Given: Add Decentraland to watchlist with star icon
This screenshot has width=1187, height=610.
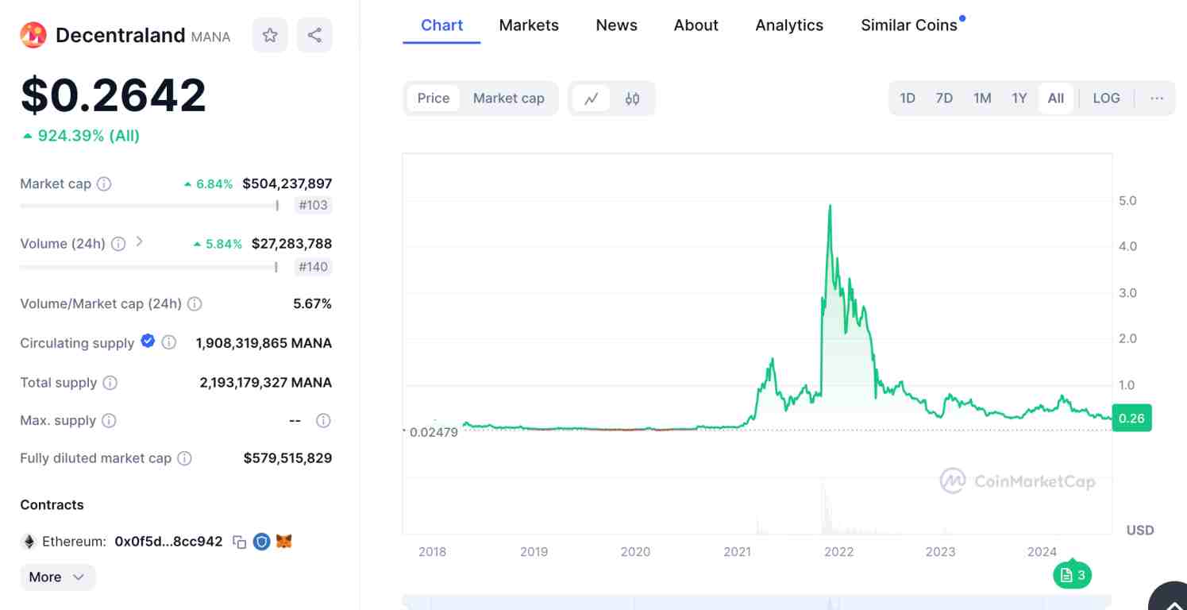Looking at the screenshot, I should 270,35.
